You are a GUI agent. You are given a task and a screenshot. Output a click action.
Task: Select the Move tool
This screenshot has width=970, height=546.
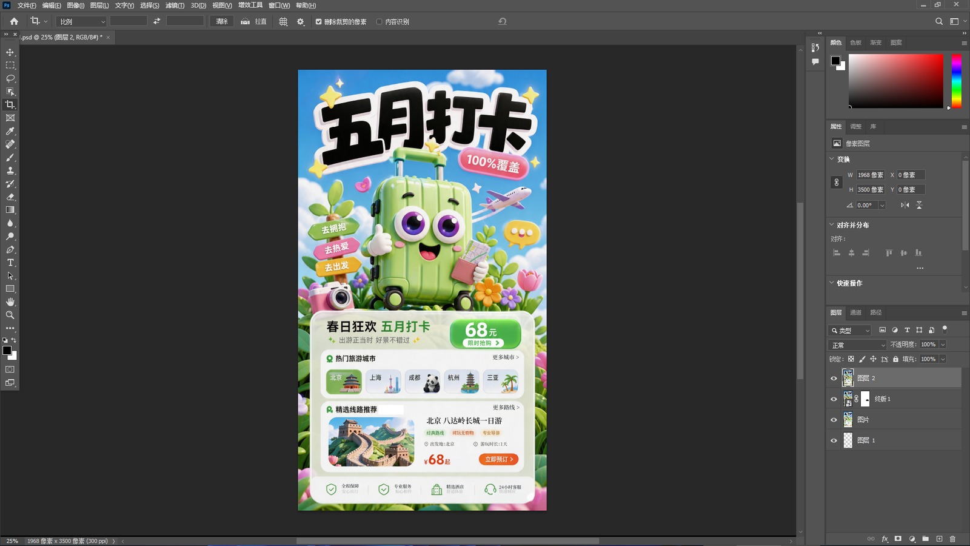click(10, 52)
